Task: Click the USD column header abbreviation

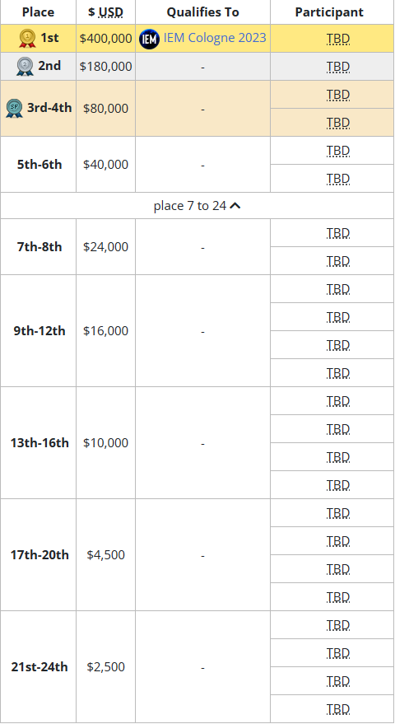Action: click(x=111, y=12)
